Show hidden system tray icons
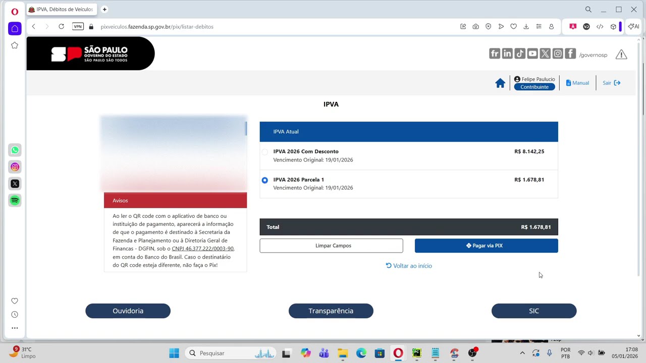Image resolution: width=646 pixels, height=363 pixels. 522,353
